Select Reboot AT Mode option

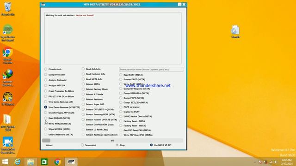(92, 94)
